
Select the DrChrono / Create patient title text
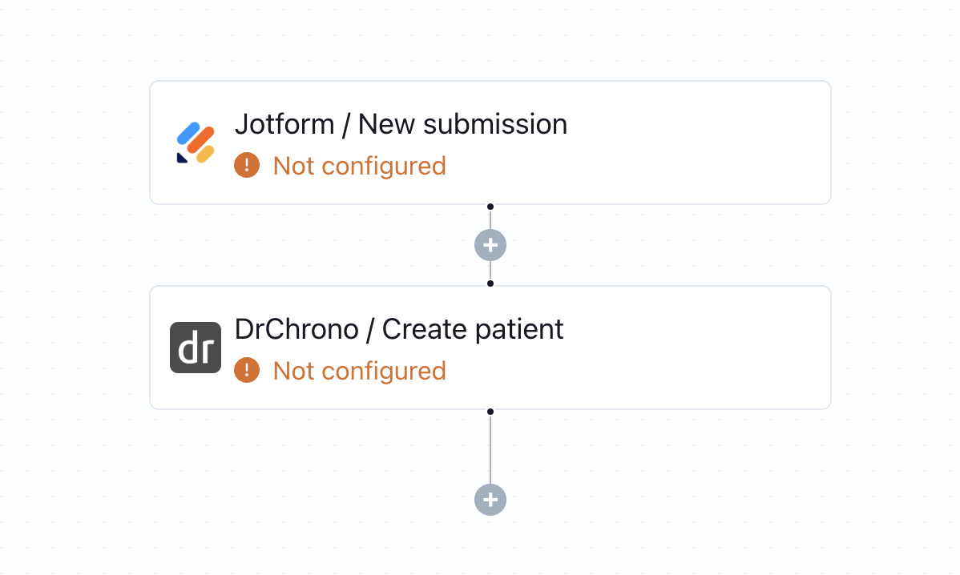398,329
